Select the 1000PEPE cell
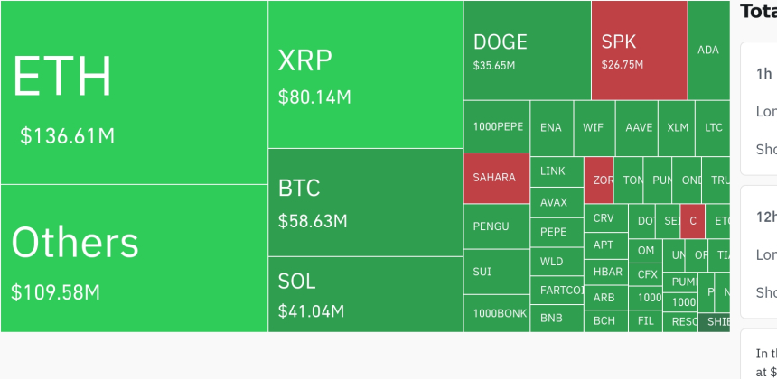Image resolution: width=777 pixels, height=379 pixels. tap(496, 127)
